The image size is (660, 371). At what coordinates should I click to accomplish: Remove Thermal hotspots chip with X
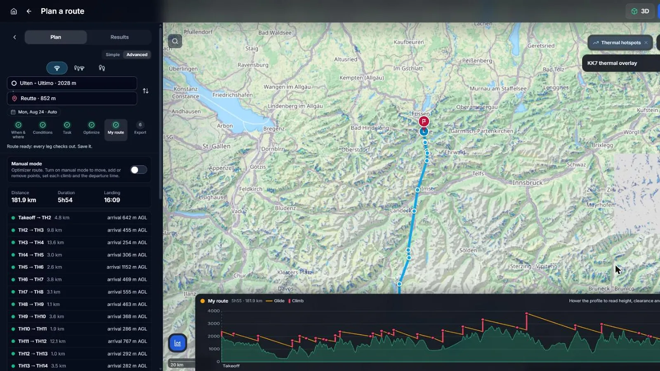[x=646, y=42]
